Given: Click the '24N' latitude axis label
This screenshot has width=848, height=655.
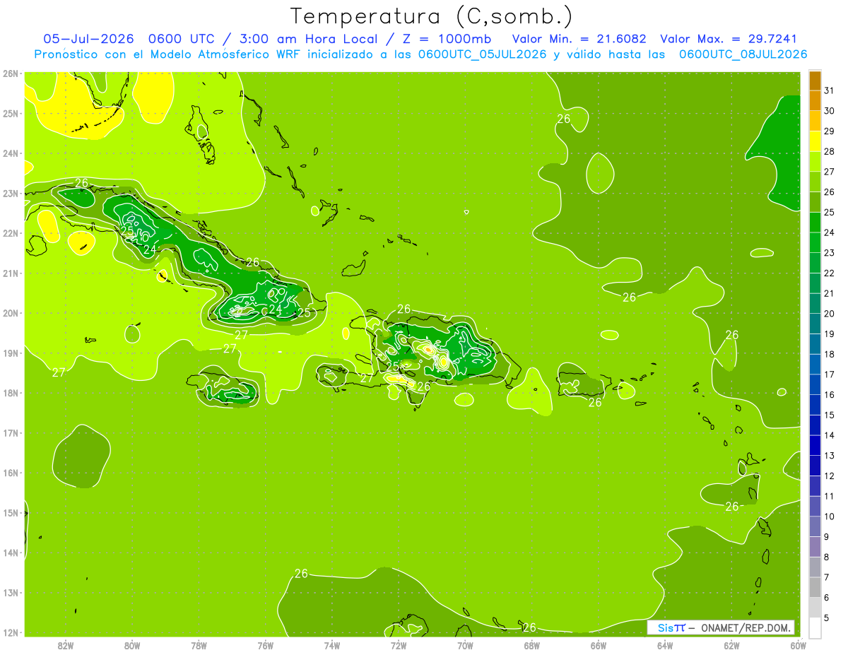Looking at the screenshot, I should (10, 153).
